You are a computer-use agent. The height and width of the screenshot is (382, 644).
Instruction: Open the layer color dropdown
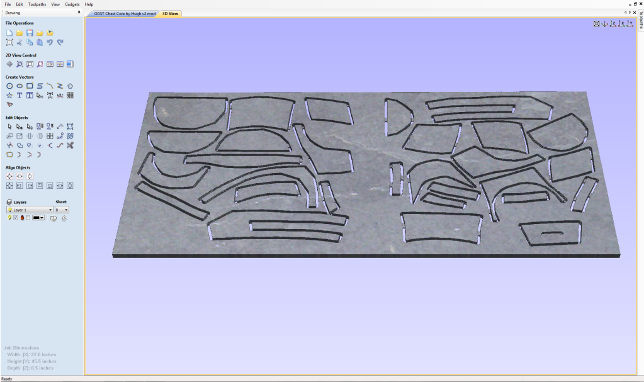coord(38,218)
